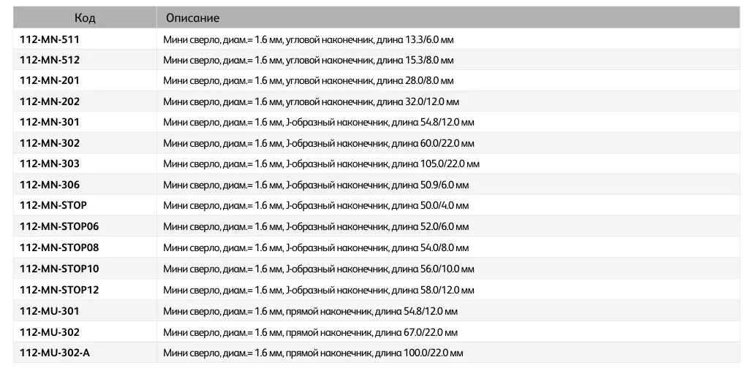748x368 pixels.
Task: Click on code 112-MN-302
Action: coord(50,143)
